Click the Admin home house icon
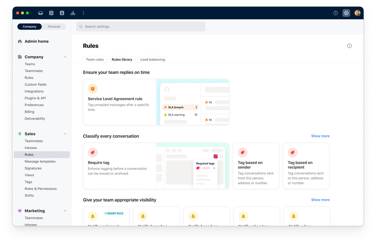376x244 pixels. [20, 41]
